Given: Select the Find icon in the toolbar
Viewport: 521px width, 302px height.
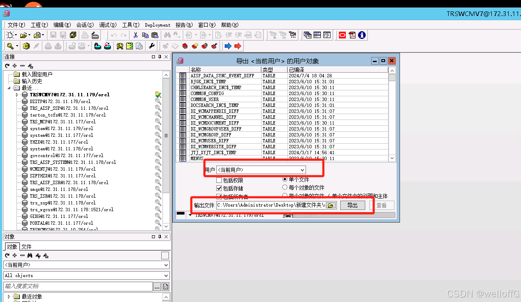Looking at the screenshot, I should tap(168, 35).
